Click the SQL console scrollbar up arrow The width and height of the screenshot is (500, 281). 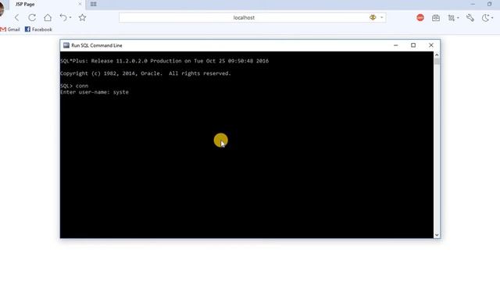click(437, 55)
